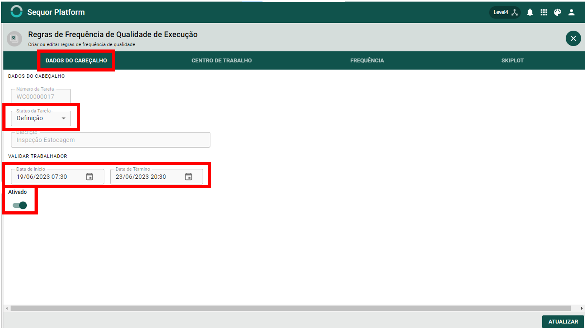Click the horizontal scrollbar track
The width and height of the screenshot is (585, 328).
(x=291, y=308)
